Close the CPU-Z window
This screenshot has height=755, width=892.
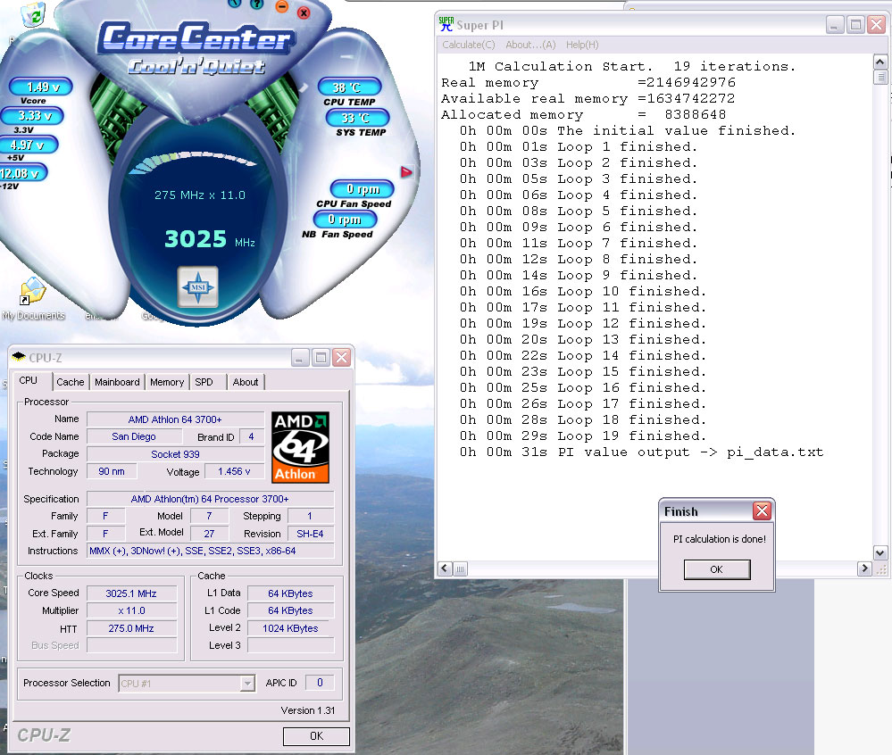click(341, 358)
